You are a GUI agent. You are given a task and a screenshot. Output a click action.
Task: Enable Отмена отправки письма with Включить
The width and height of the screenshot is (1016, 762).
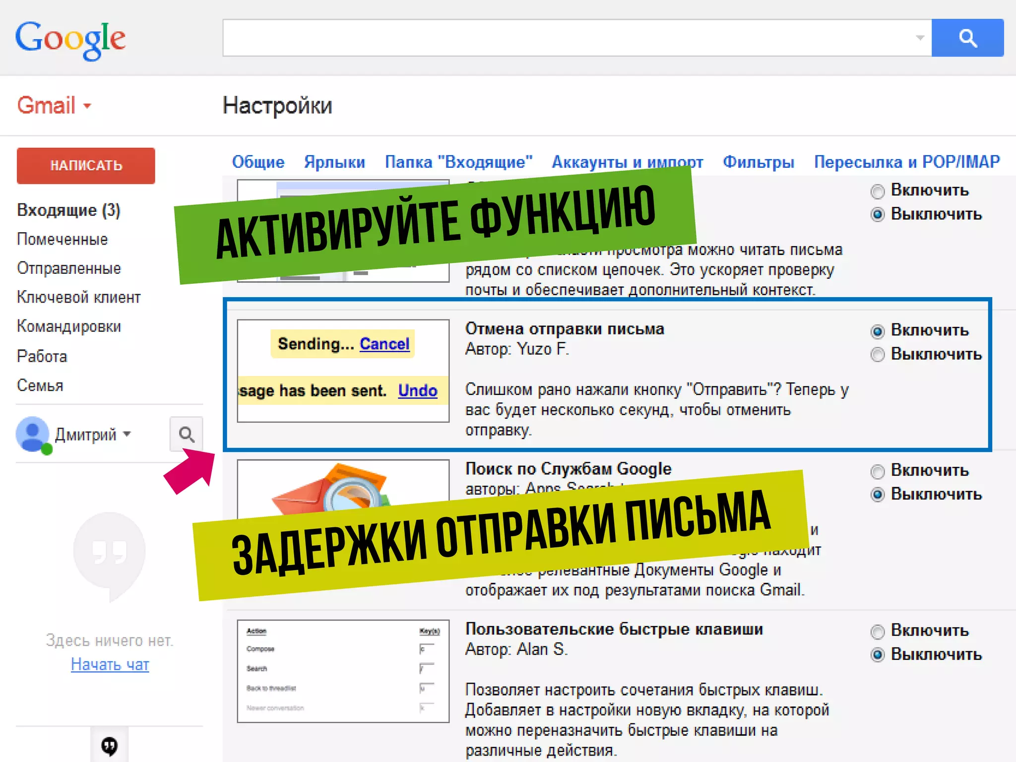pyautogui.click(x=878, y=331)
